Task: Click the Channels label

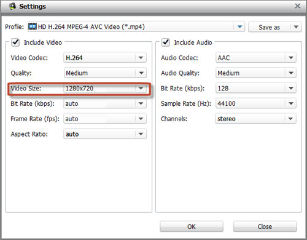Action: (174, 119)
